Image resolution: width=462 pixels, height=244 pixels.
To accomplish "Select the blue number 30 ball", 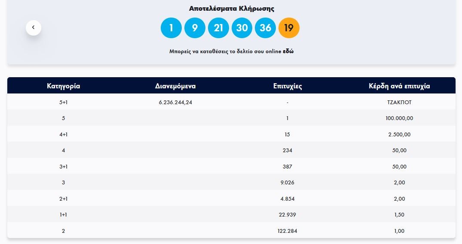I will click(x=242, y=28).
